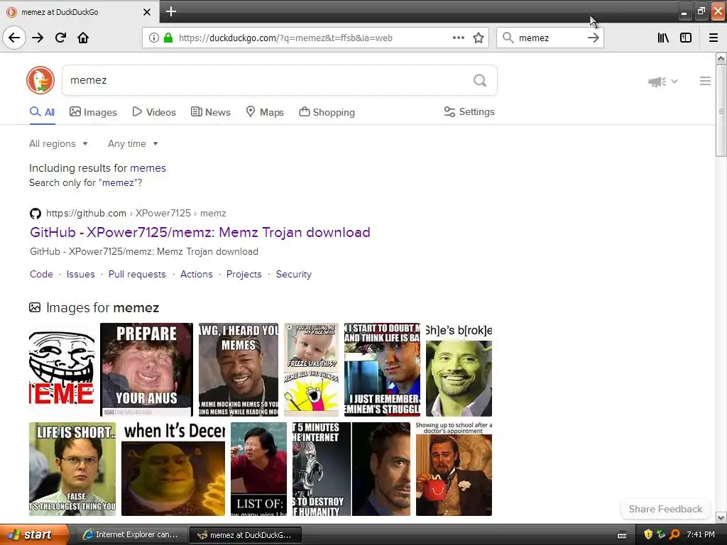
Task: Select 'memez at DuckDuckG...' taskbar button
Action: 246,535
